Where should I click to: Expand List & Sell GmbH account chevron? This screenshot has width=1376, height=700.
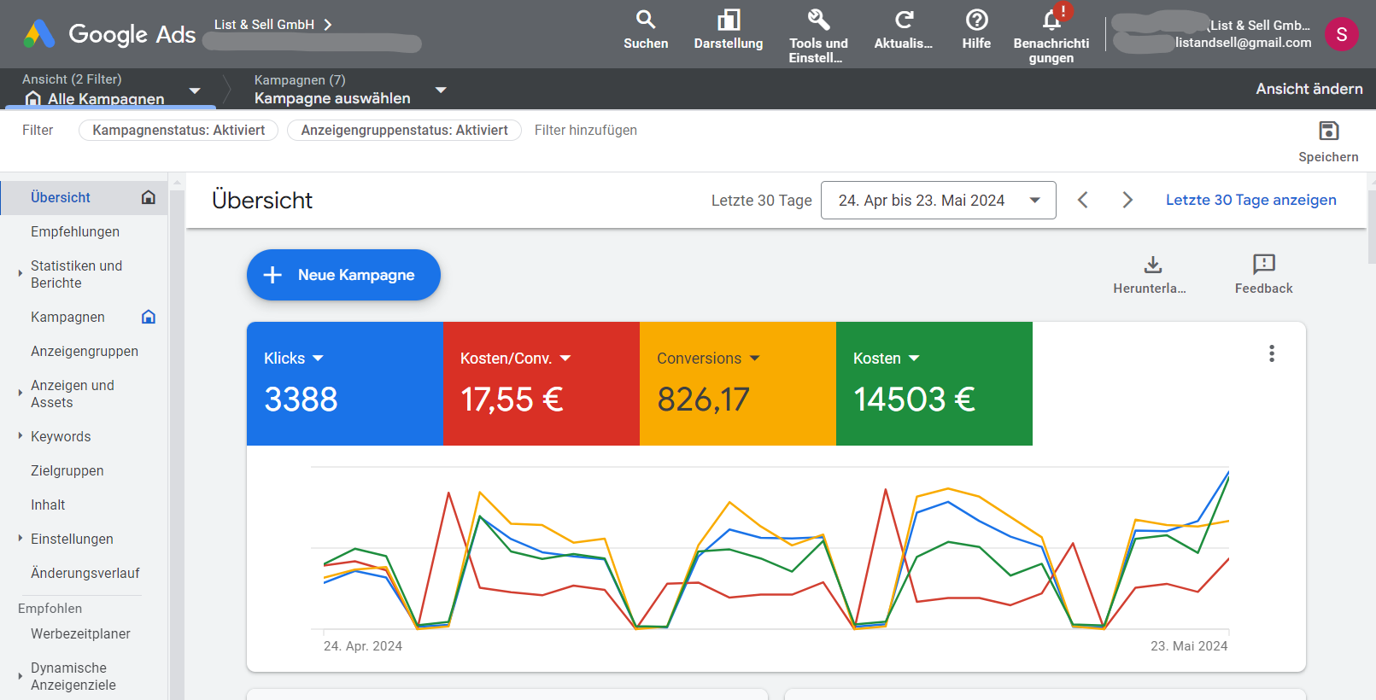328,25
